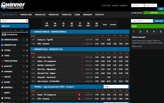Collapse the Sporturi sidebar panel
The image size is (164, 103).
pos(26,26)
